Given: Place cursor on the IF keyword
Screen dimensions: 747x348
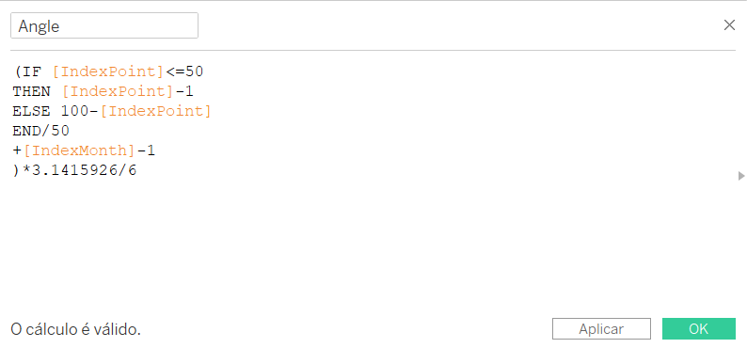Looking at the screenshot, I should [x=31, y=71].
